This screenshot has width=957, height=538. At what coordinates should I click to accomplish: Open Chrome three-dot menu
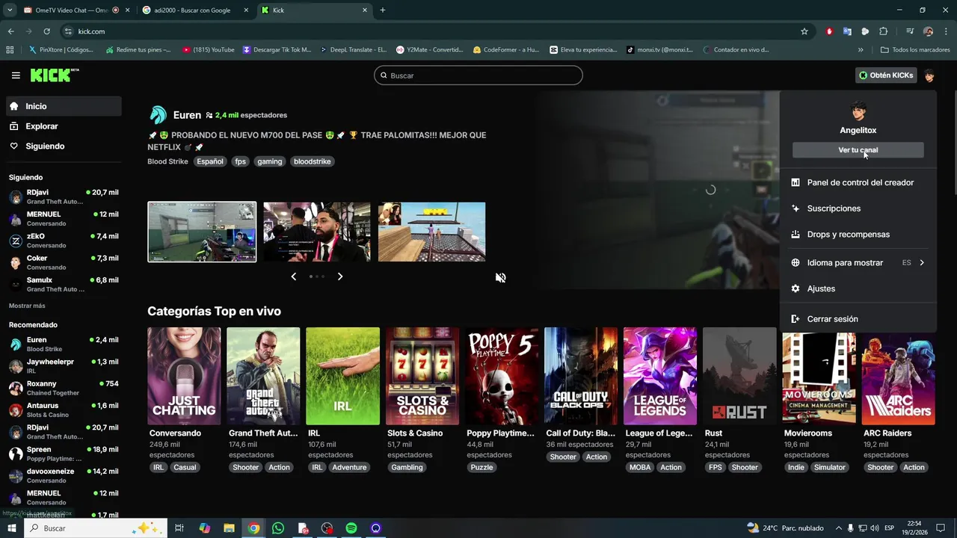point(945,31)
